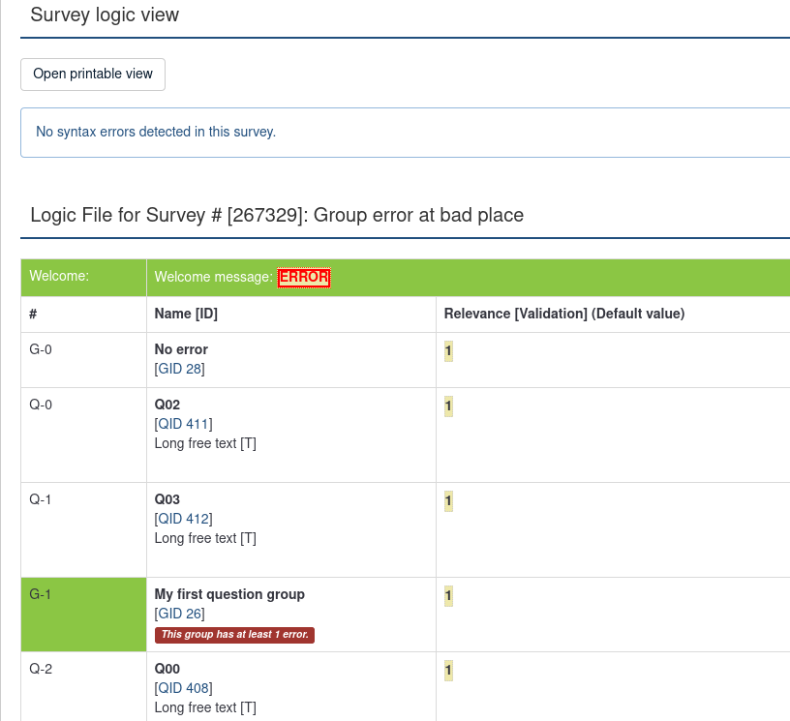Select the green G-1 row cell
Image resolution: width=790 pixels, height=721 pixels.
(x=83, y=614)
